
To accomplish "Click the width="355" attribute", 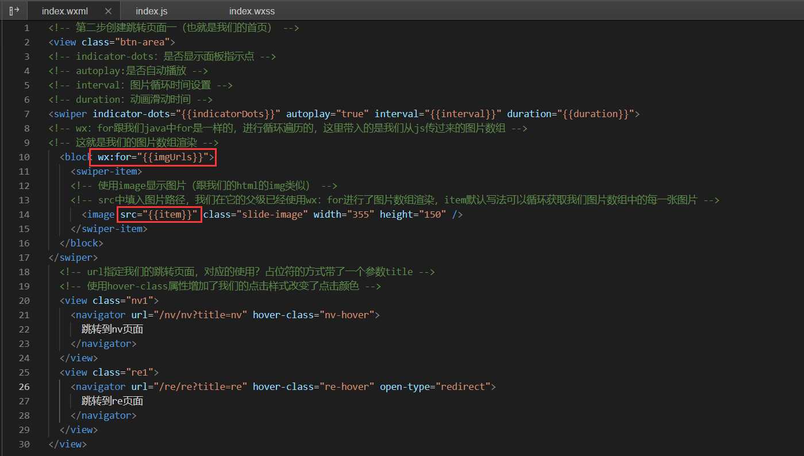I will (x=343, y=214).
